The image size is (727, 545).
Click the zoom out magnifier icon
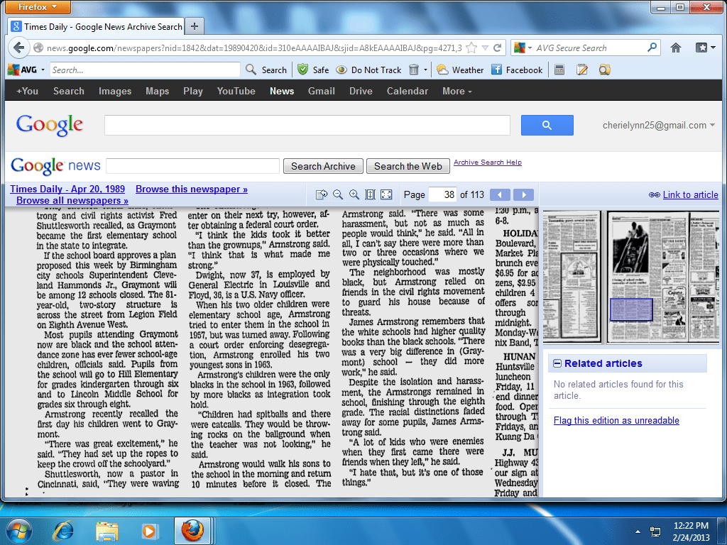pyautogui.click(x=338, y=194)
